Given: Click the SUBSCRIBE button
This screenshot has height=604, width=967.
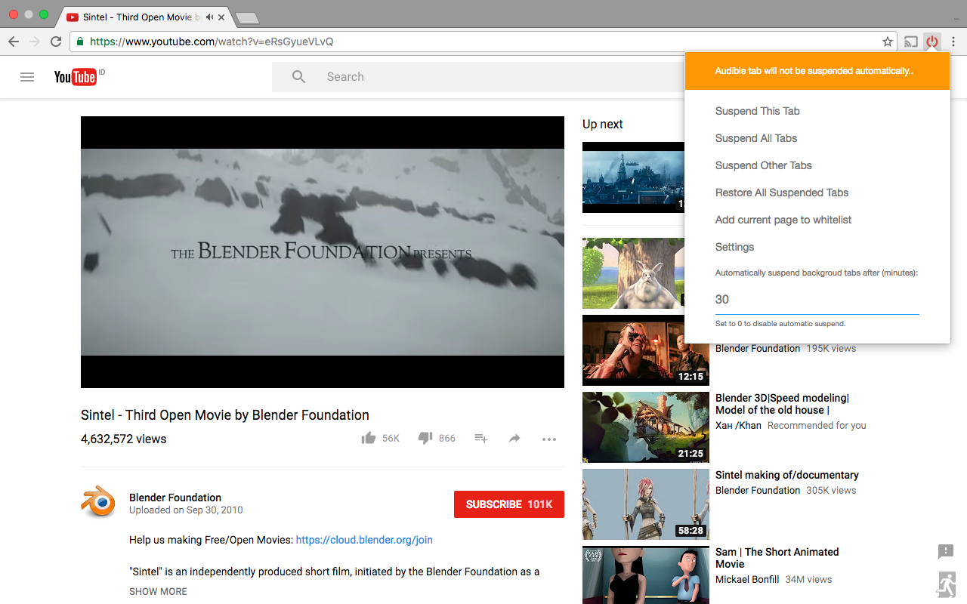Looking at the screenshot, I should point(509,504).
